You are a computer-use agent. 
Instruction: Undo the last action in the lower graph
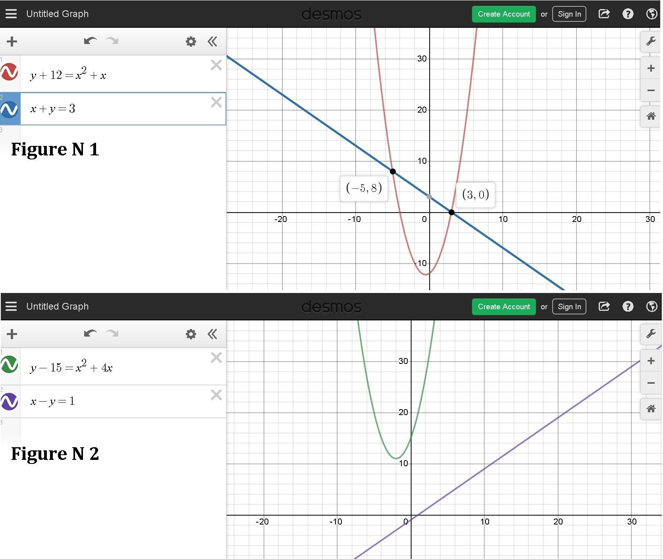tap(91, 333)
